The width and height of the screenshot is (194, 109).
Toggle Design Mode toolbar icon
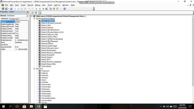[x=46, y=9]
